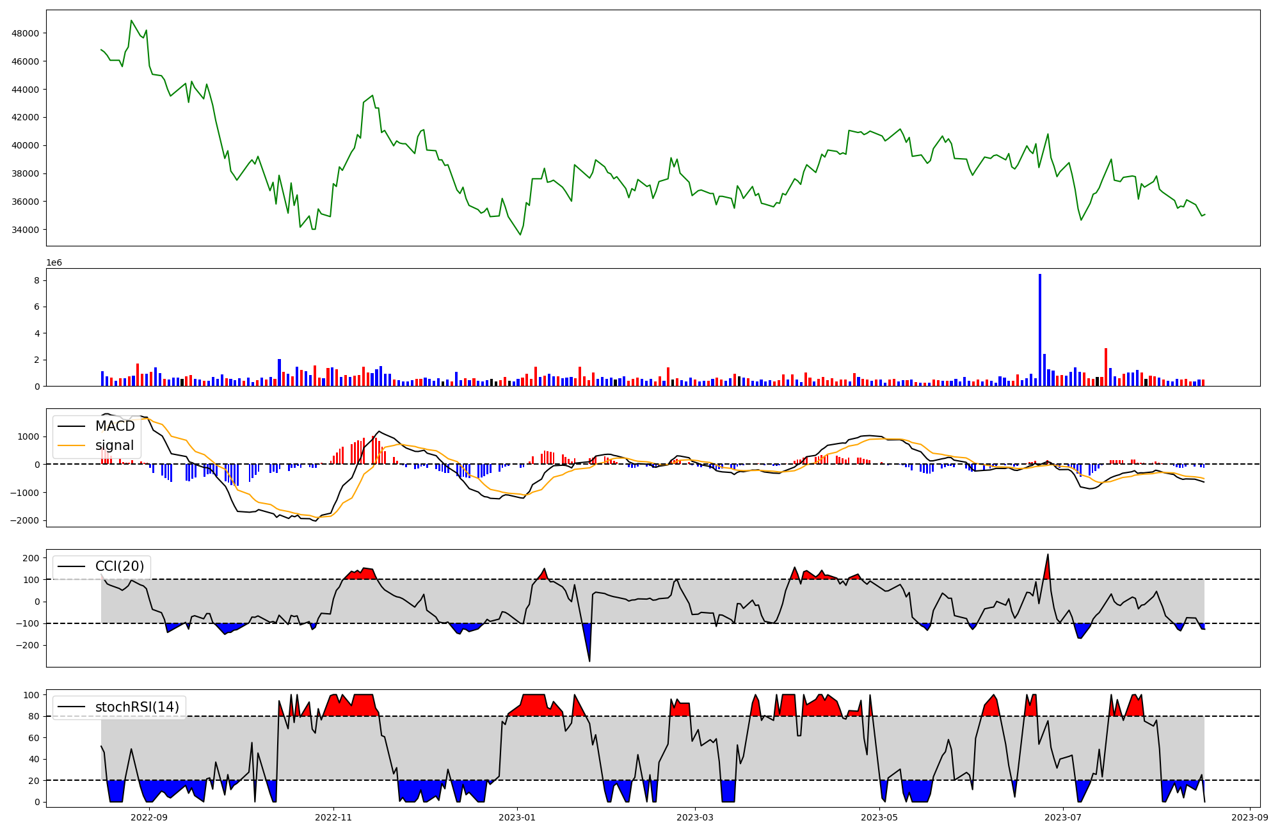Click the 48000 price axis label
This screenshot has width=1280, height=832.
point(26,33)
